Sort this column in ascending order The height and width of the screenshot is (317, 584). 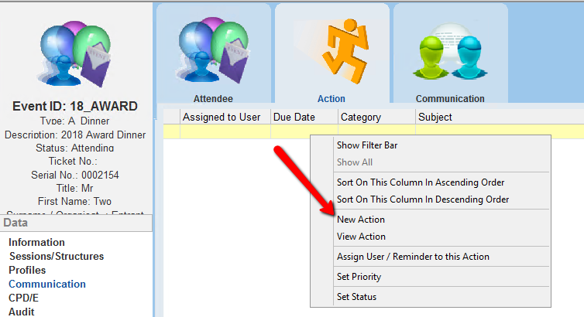[421, 182]
